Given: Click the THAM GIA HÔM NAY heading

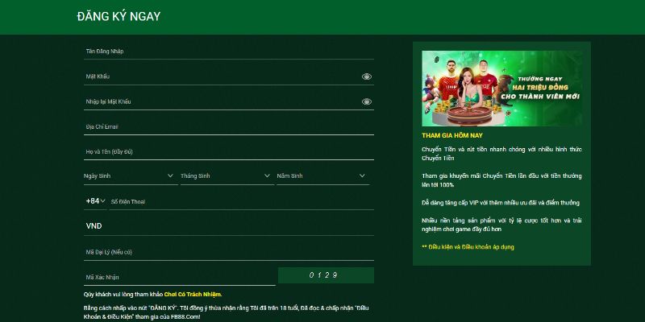Looking at the screenshot, I should click(x=452, y=135).
